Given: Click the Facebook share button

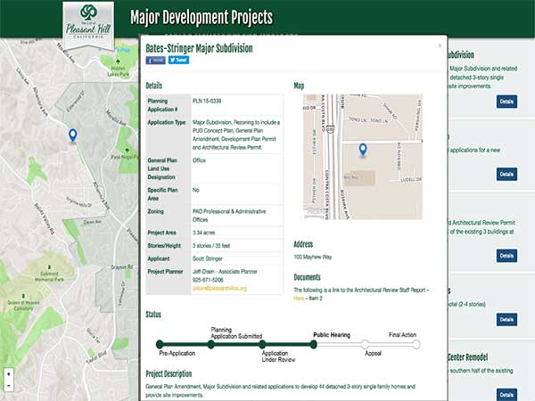Looking at the screenshot, I should click(155, 60).
